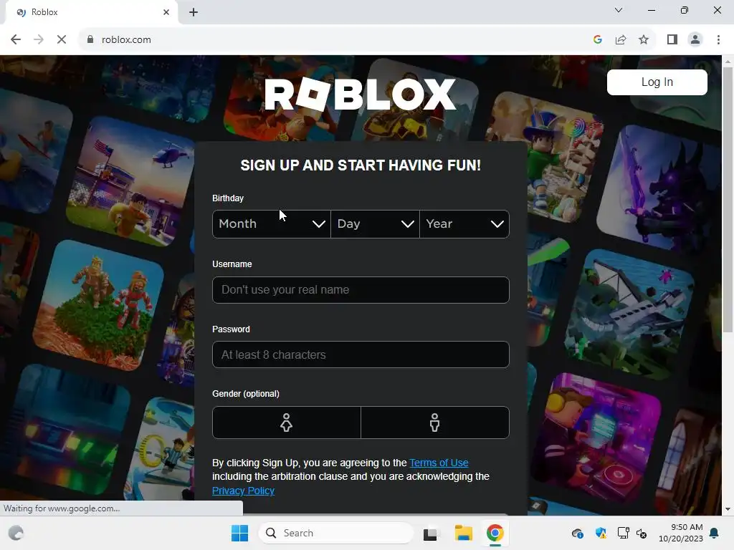The height and width of the screenshot is (550, 734).
Task: Click the 'SIGN UP AND START HAVING FUN!' heading
Action: (x=361, y=165)
